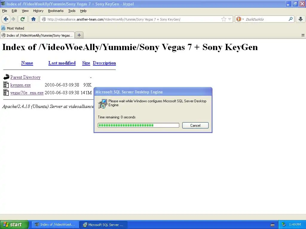Click the installer icon in the dialog

[x=102, y=103]
